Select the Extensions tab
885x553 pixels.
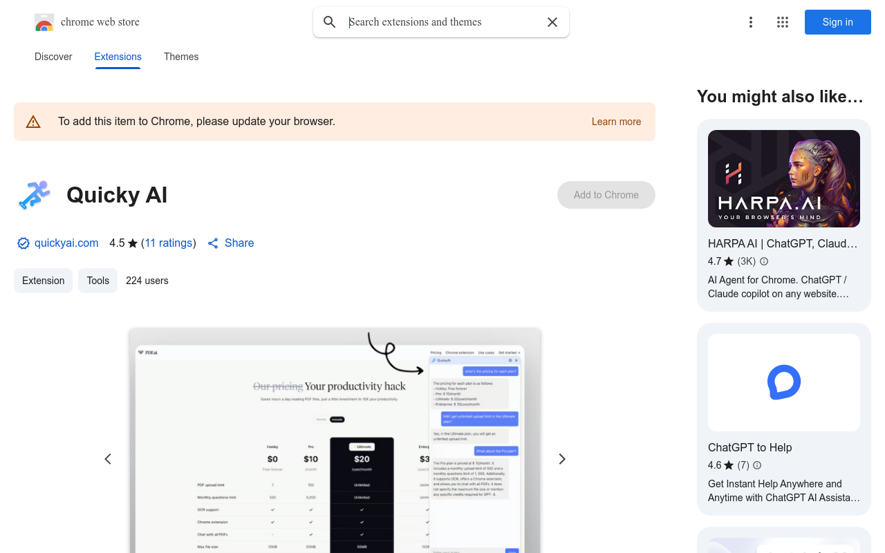118,57
